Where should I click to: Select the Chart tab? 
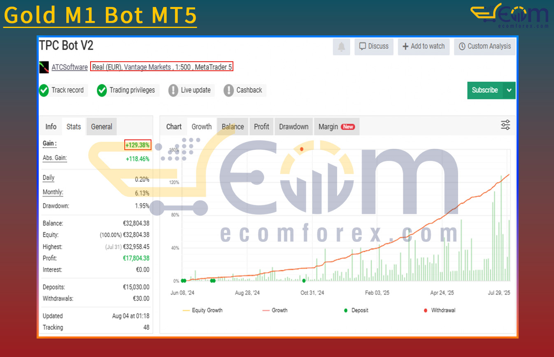(x=174, y=127)
